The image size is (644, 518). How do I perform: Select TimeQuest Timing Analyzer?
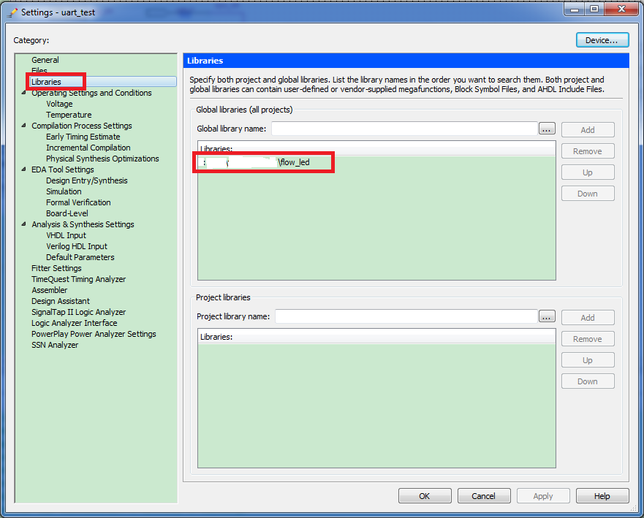78,279
